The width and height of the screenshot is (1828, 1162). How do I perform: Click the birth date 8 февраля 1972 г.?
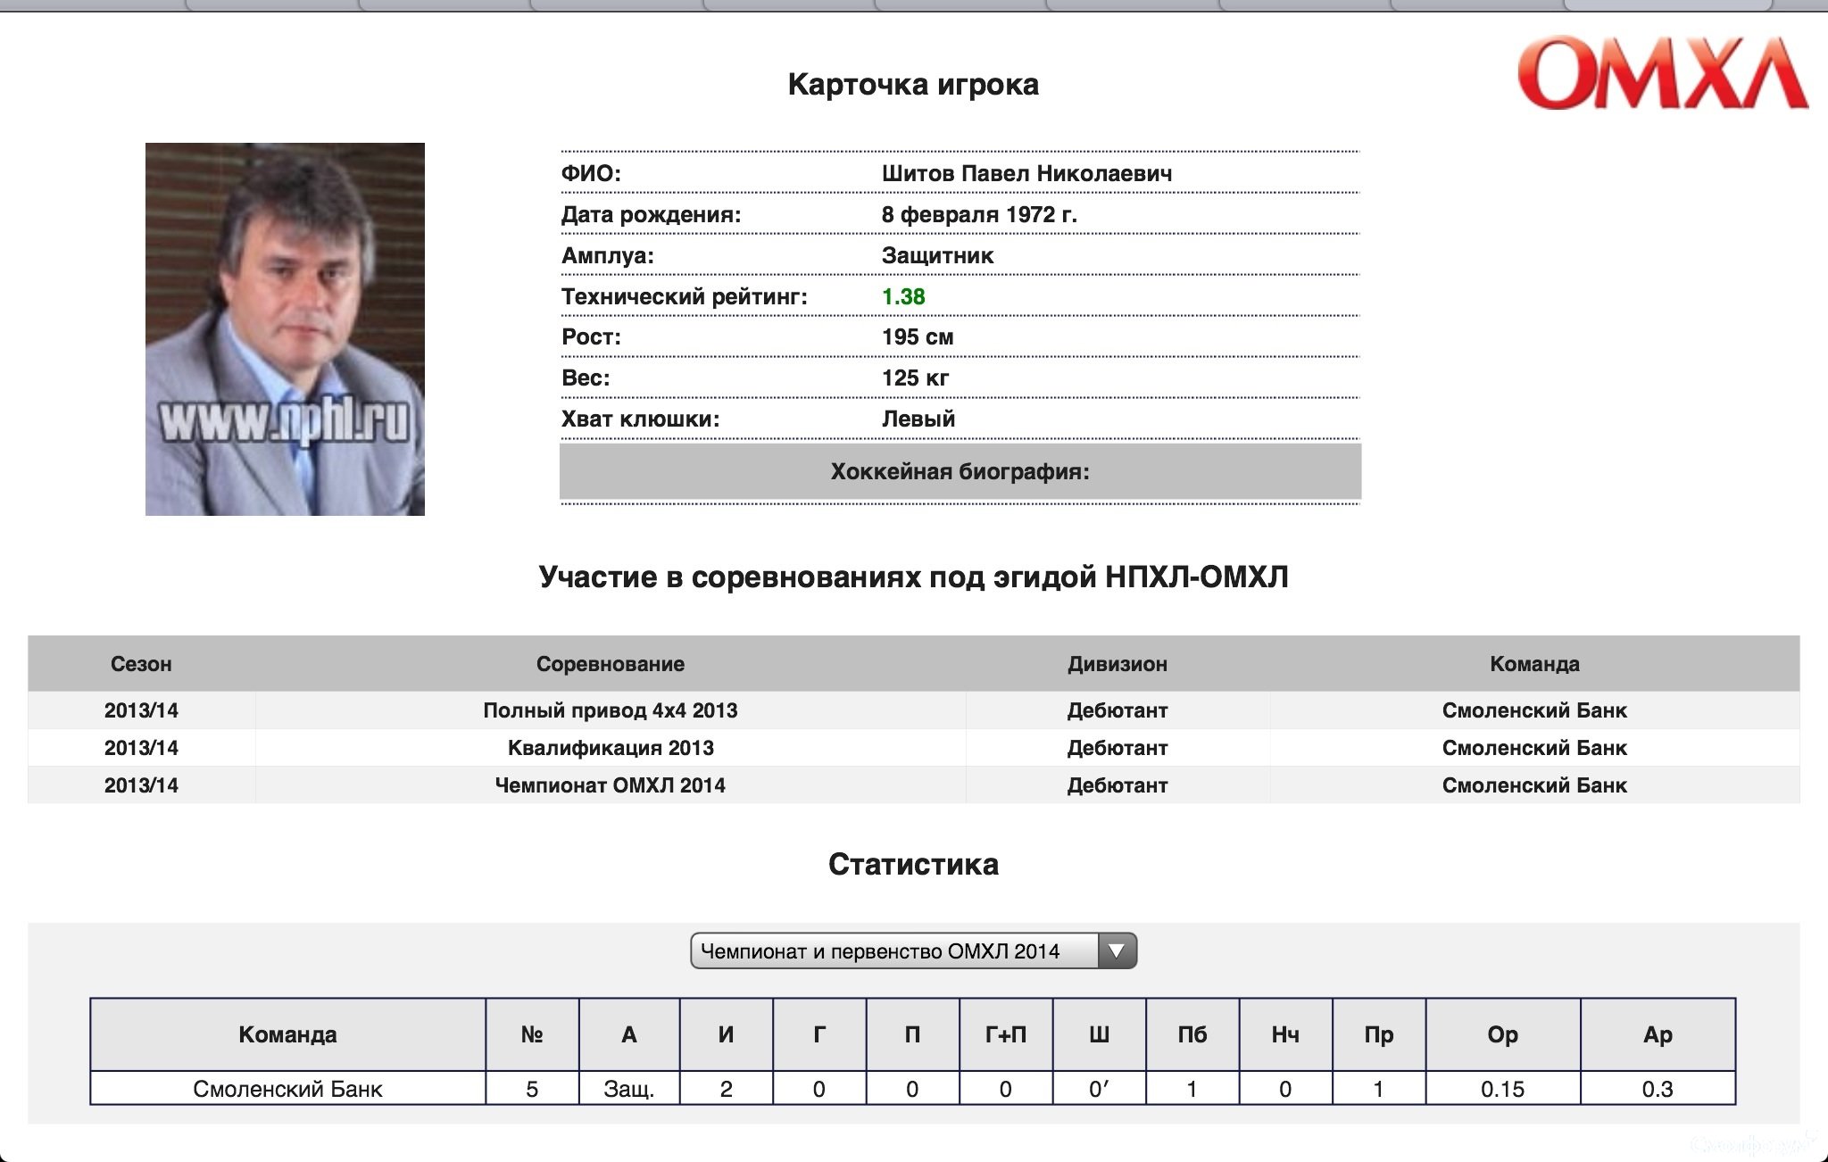pos(979,214)
